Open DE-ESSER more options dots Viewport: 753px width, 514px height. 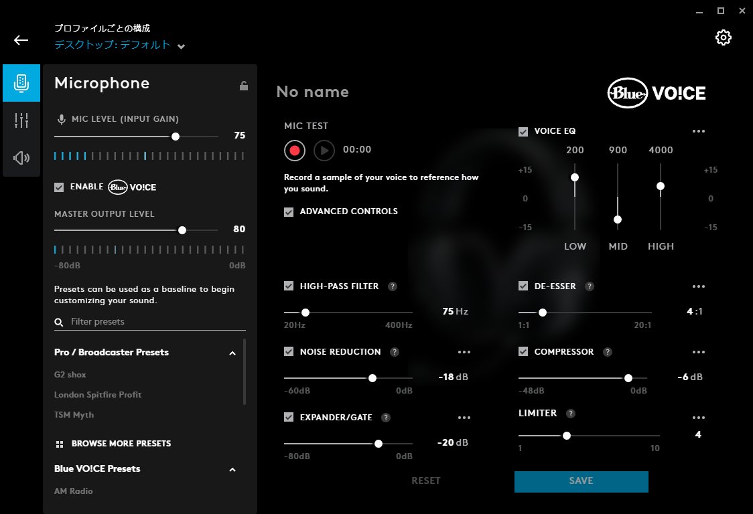pyautogui.click(x=699, y=286)
